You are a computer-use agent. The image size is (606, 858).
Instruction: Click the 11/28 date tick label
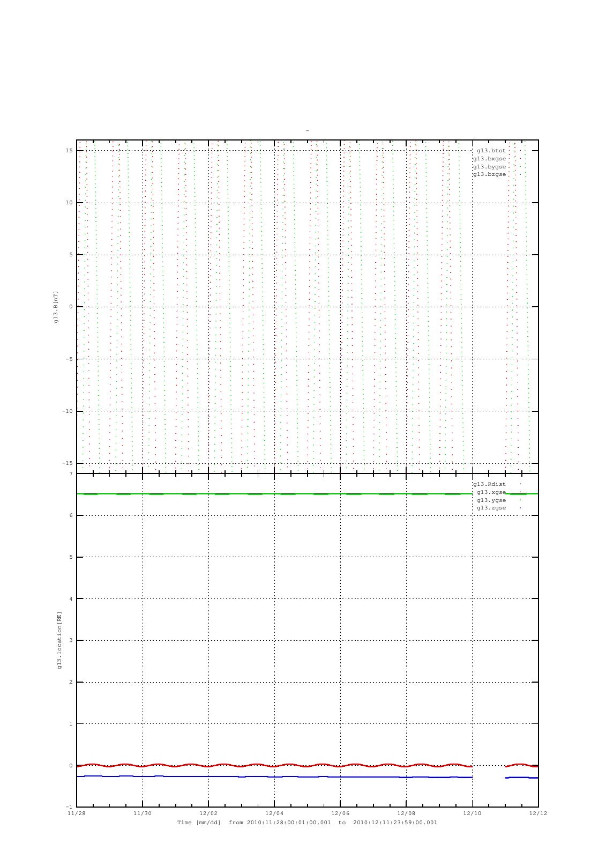[x=77, y=813]
